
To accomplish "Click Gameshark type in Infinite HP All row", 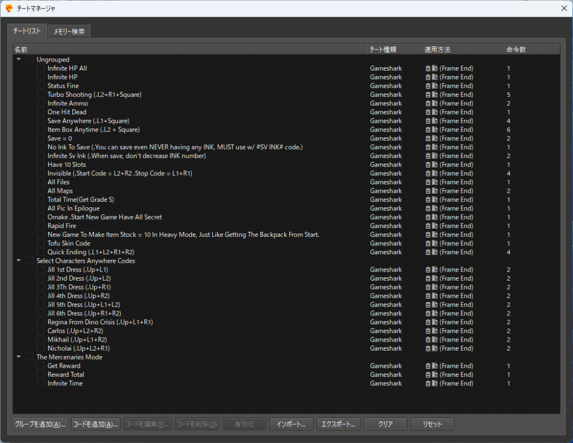I will 386,68.
